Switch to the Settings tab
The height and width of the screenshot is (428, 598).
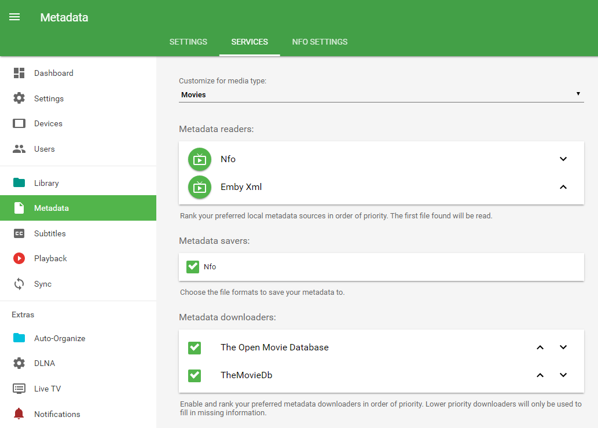tap(188, 42)
